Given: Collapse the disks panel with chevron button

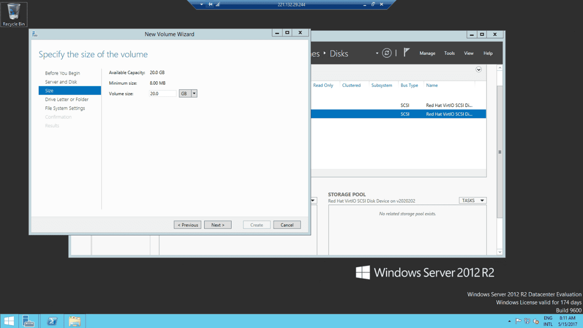Looking at the screenshot, I should (479, 69).
